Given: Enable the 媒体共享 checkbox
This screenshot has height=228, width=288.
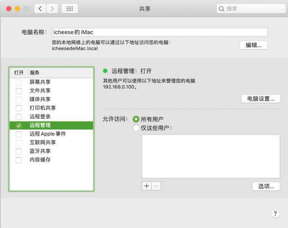Looking at the screenshot, I should pyautogui.click(x=19, y=99).
